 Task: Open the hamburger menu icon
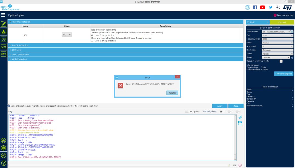3,15
